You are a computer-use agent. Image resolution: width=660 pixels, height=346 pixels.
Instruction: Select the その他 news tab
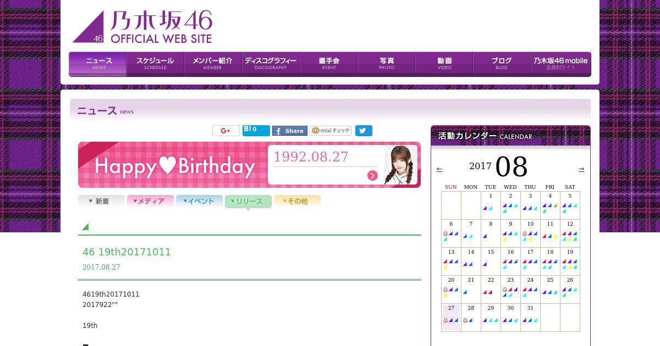coord(297,202)
